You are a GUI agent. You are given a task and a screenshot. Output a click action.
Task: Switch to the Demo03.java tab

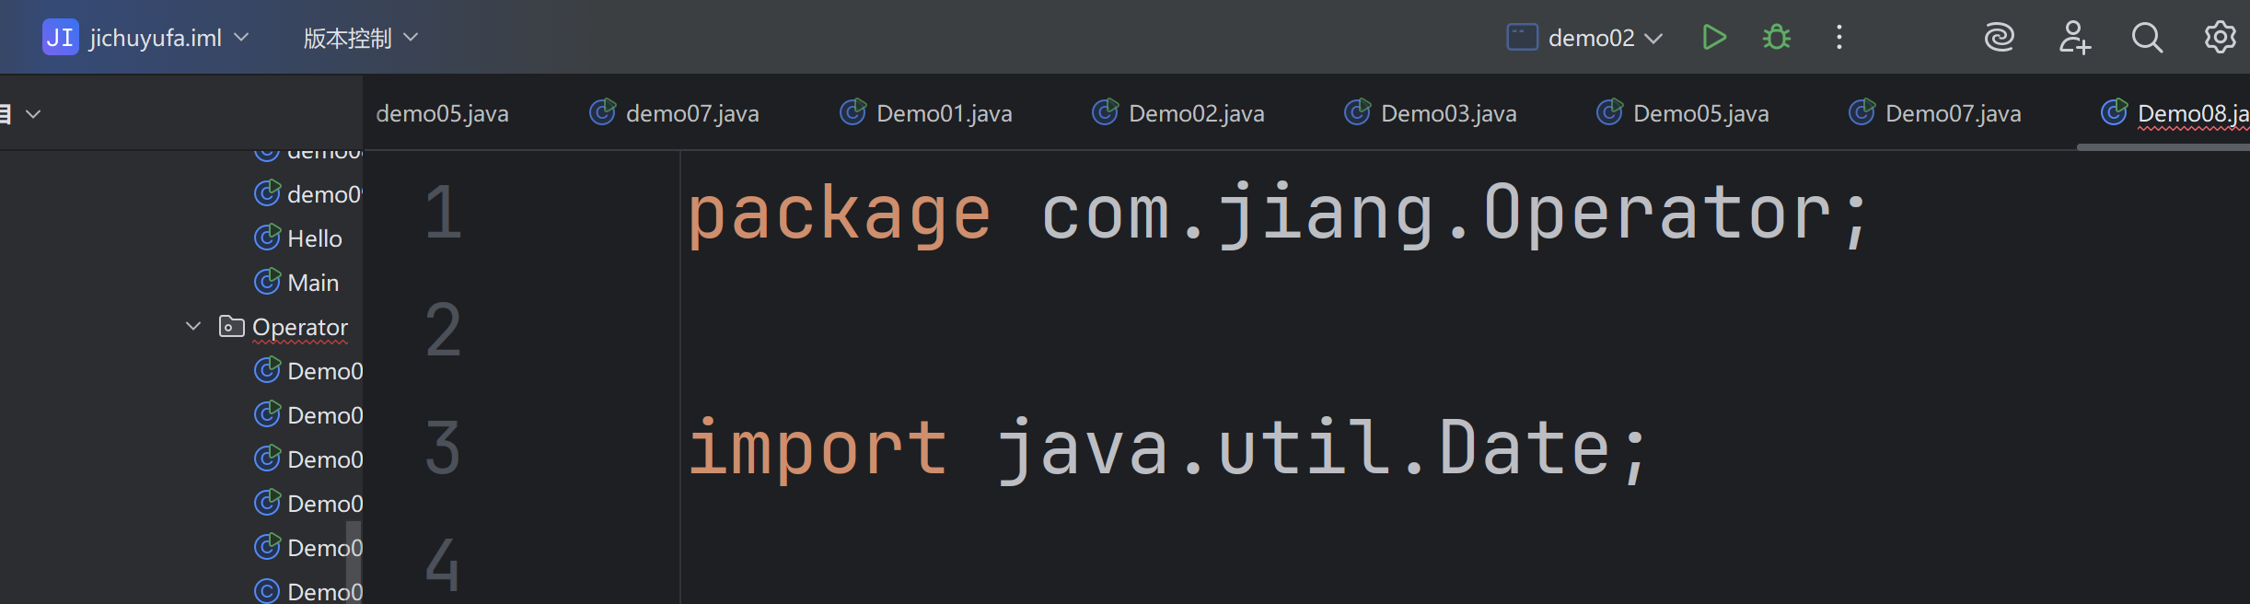[x=1431, y=113]
